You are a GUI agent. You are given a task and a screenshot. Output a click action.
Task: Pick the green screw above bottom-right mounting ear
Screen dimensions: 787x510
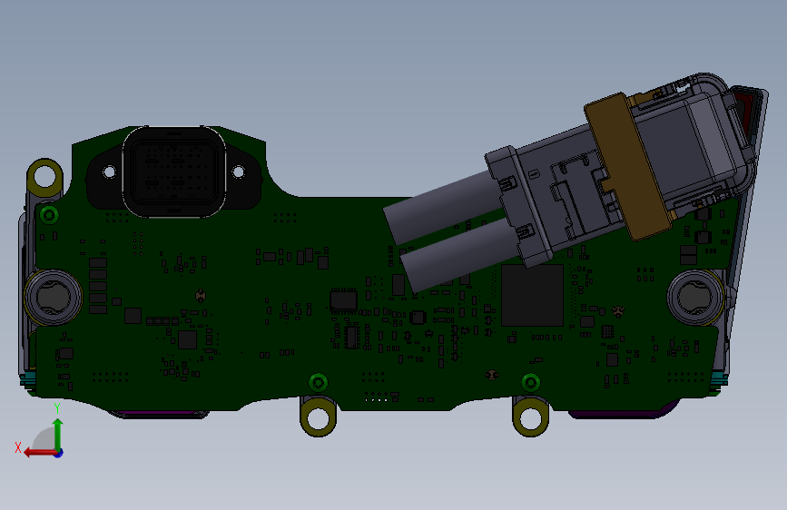[530, 383]
